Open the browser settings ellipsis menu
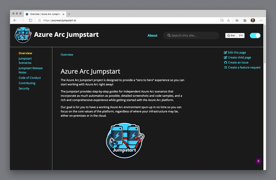This screenshot has width=276, height=180. click(x=261, y=20)
